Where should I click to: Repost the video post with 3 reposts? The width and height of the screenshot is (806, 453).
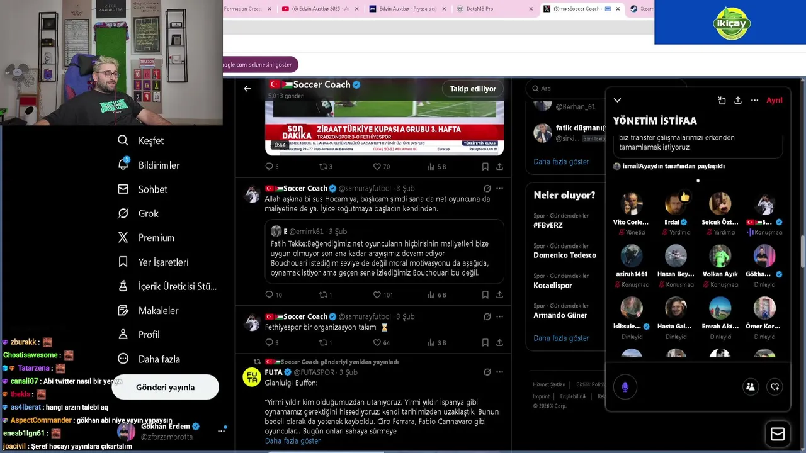click(x=326, y=167)
